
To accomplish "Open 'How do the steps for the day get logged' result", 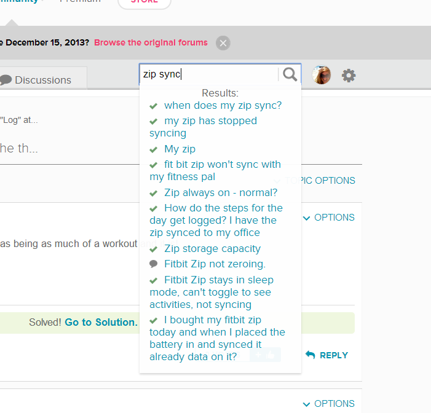I will coord(216,220).
